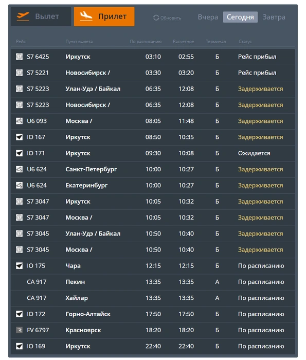Click the refresh circular arrow icon
Image resolution: width=306 pixels, height=360 pixels.
156,17
